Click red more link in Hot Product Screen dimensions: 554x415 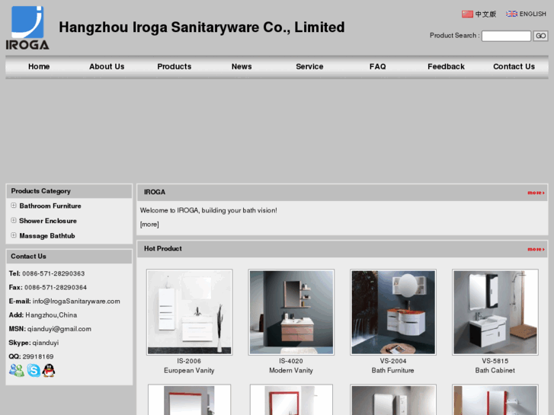536,249
